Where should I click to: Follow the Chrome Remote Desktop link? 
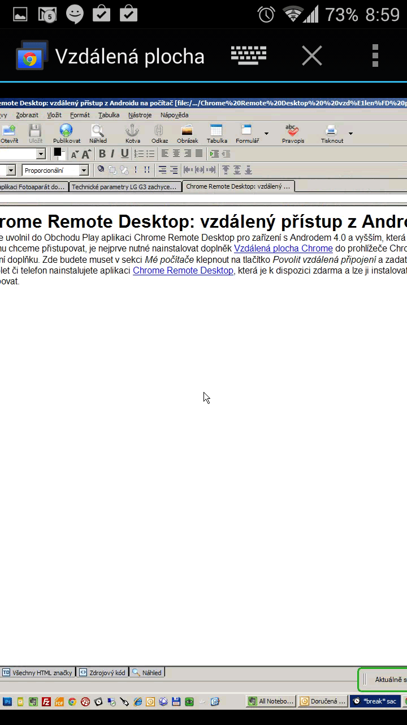click(183, 270)
